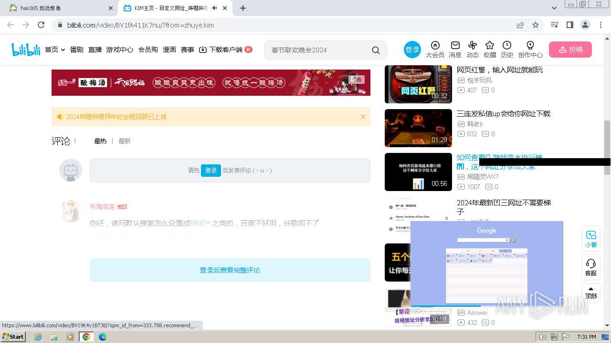The width and height of the screenshot is (611, 343).
Task: Open video 三连发私信up会给你网址下载
Action: pyautogui.click(x=504, y=114)
